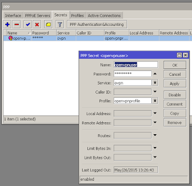Remove selected secret using red minus icon

click(x=17, y=24)
